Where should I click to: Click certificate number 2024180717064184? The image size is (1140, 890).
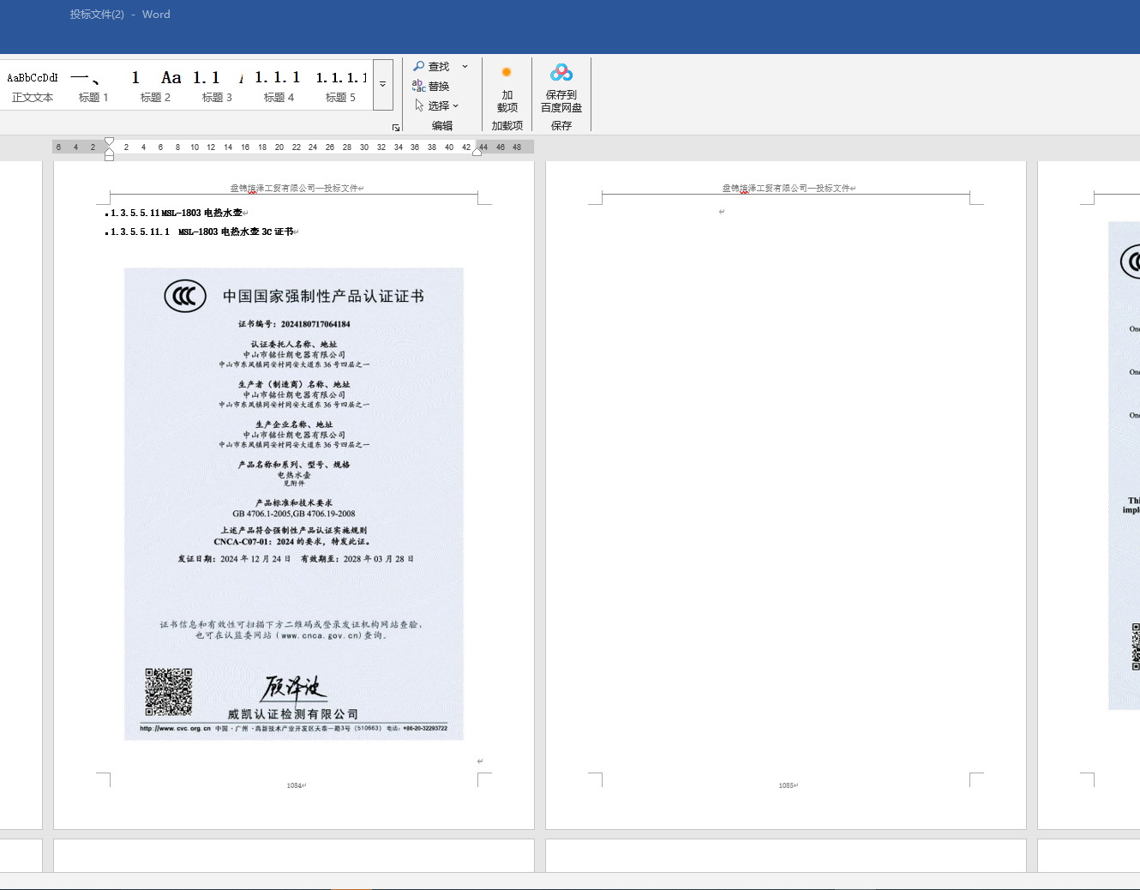tap(315, 324)
